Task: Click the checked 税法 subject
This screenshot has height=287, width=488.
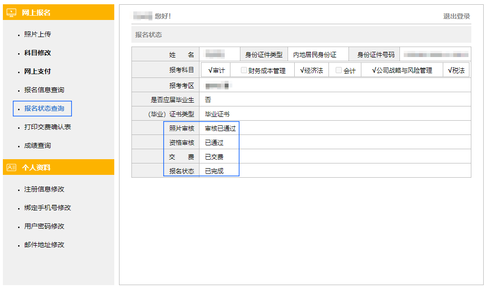Action: tap(456, 70)
